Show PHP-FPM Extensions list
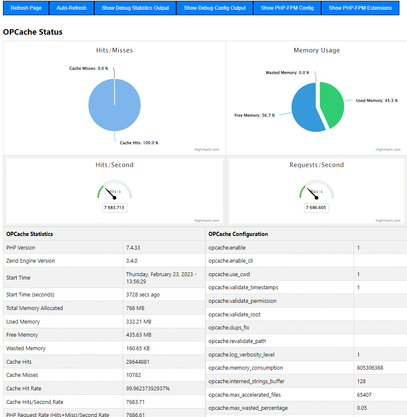Viewport: 407px width, 417px height. 360,8
